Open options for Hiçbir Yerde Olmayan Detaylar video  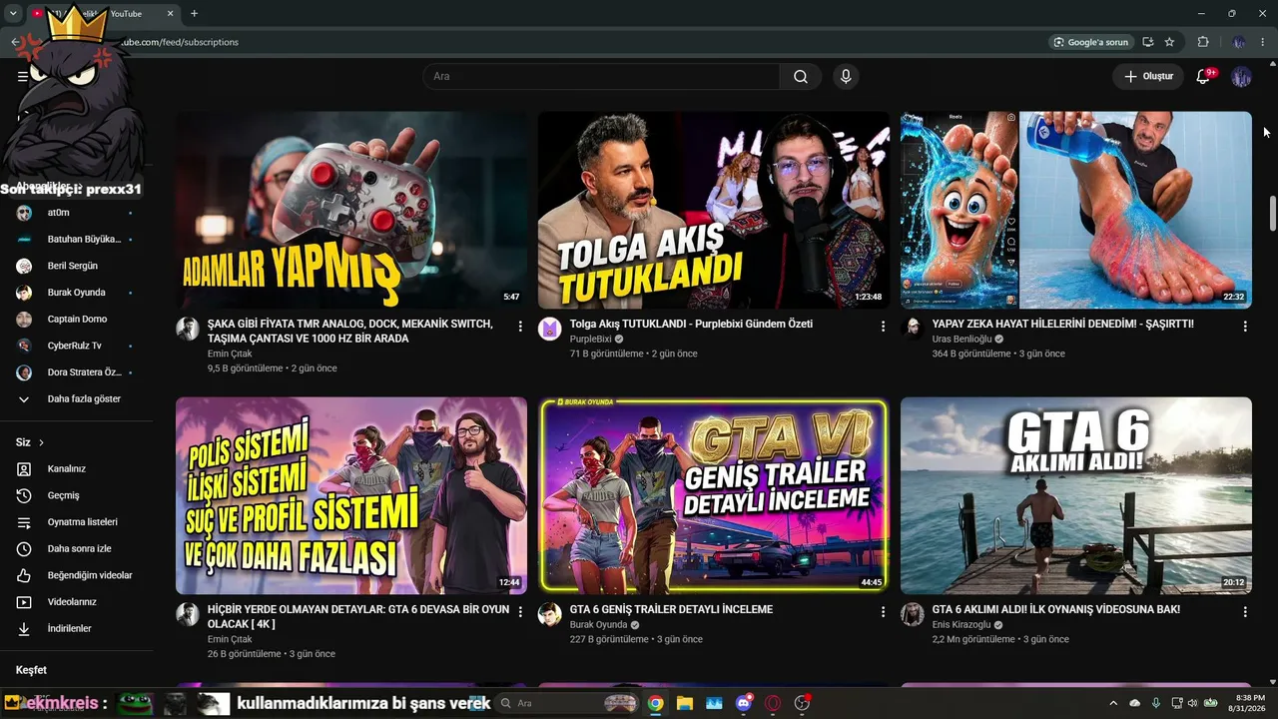coord(520,611)
